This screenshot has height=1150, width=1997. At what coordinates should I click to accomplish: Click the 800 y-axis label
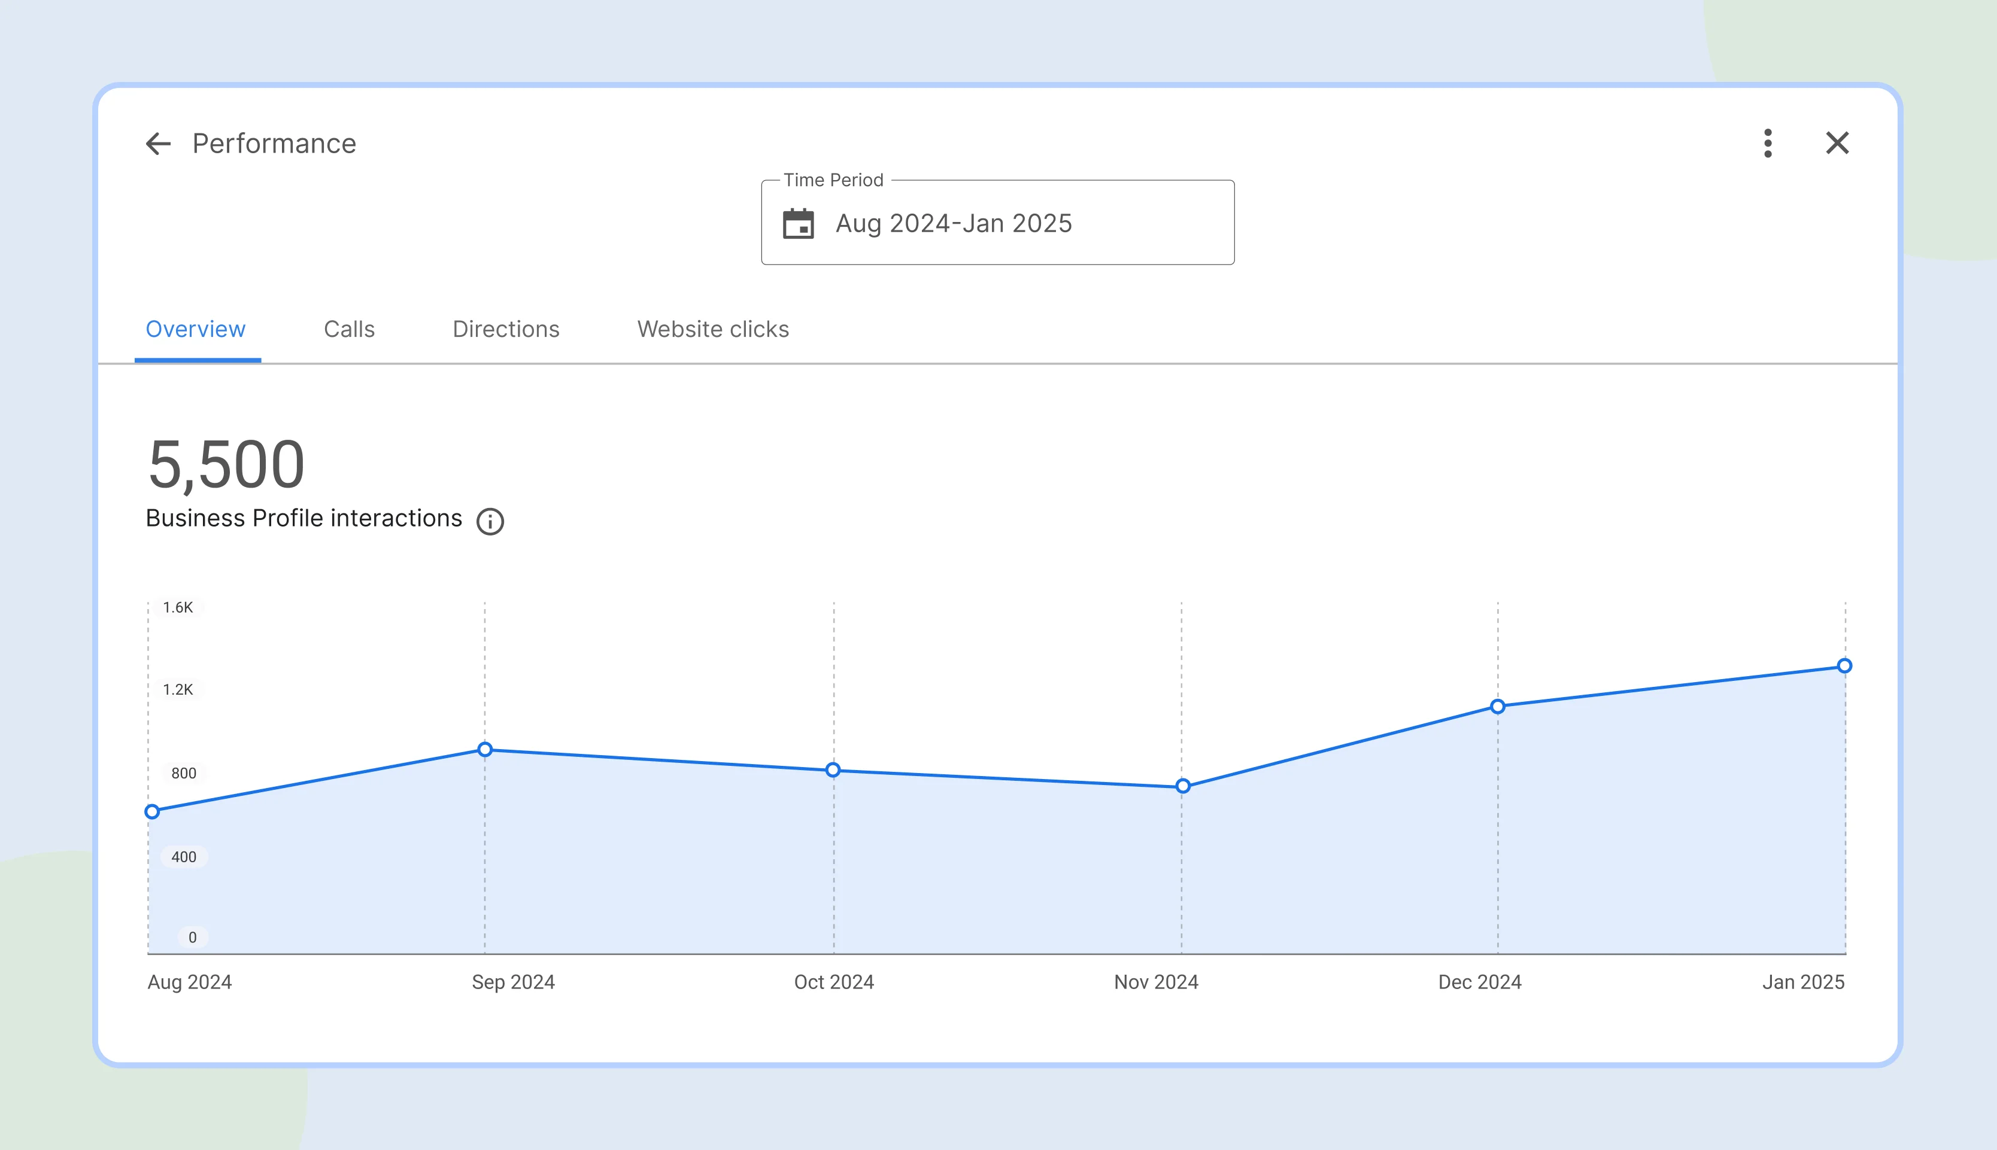coord(184,773)
